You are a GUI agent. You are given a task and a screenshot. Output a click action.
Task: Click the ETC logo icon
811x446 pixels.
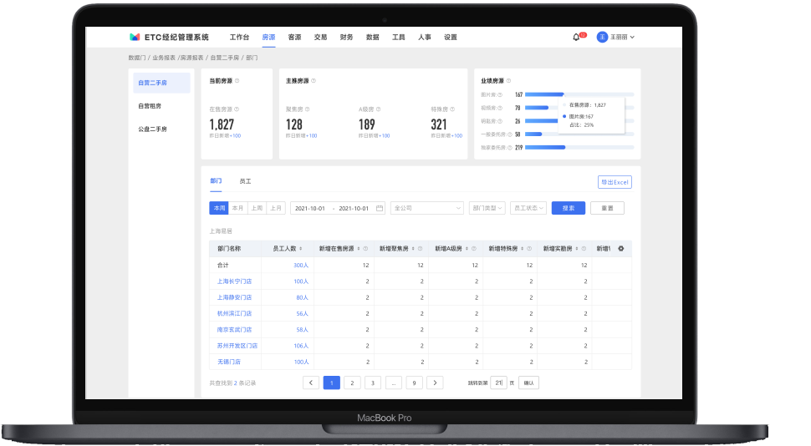coord(135,38)
